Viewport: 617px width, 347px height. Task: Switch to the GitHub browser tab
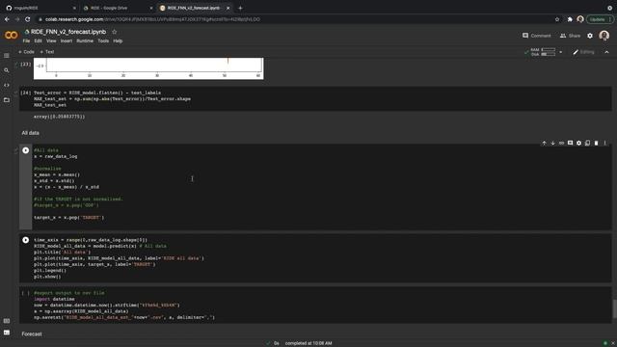[x=40, y=8]
